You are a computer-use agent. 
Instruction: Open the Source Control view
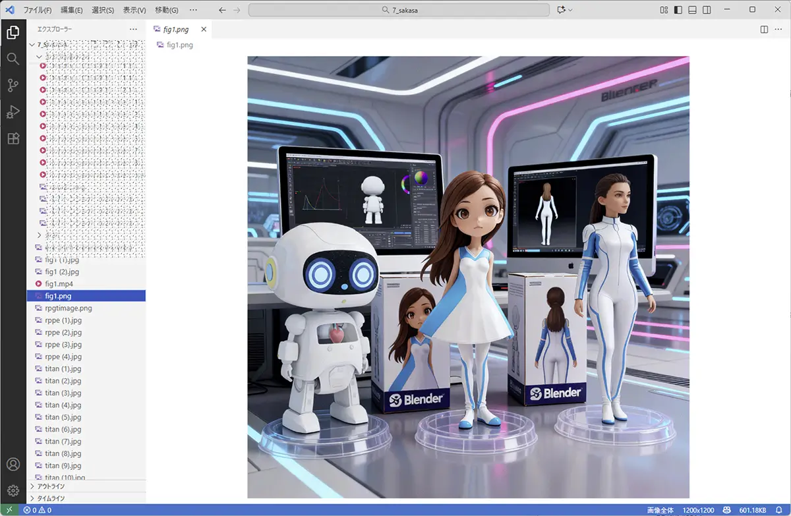pyautogui.click(x=13, y=86)
